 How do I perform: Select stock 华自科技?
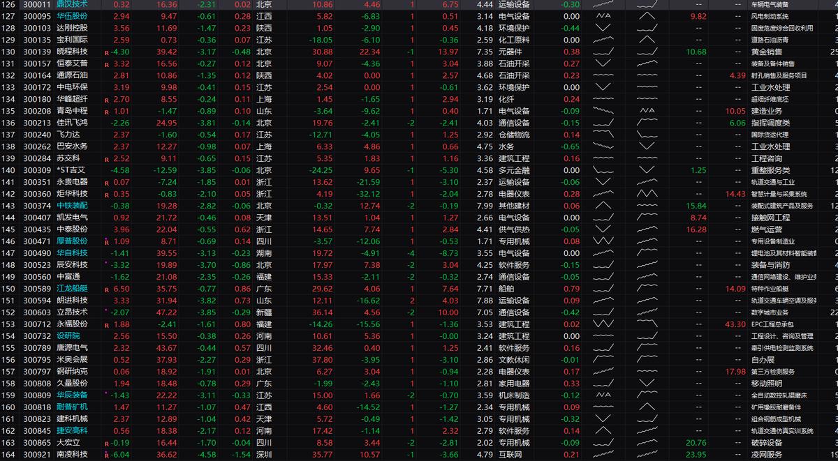[72, 253]
